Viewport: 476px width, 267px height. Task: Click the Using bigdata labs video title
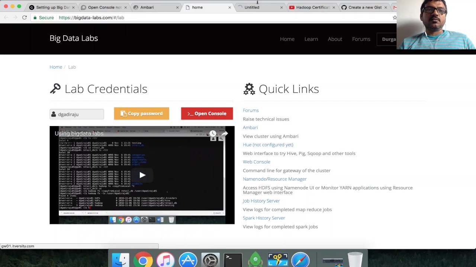(79, 133)
